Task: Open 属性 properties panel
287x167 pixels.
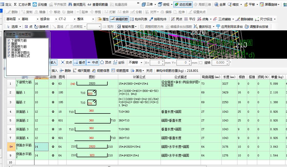Action: [103, 19]
